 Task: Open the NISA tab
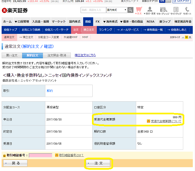[x=150, y=21]
